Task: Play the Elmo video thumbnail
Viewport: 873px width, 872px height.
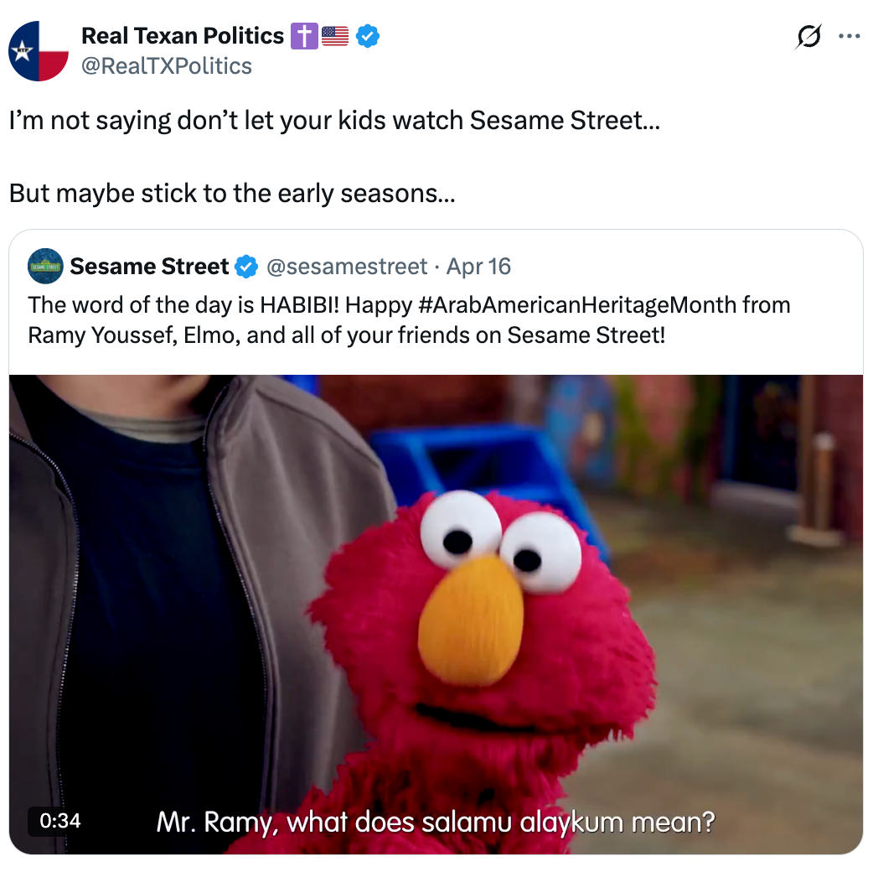Action: tap(436, 614)
